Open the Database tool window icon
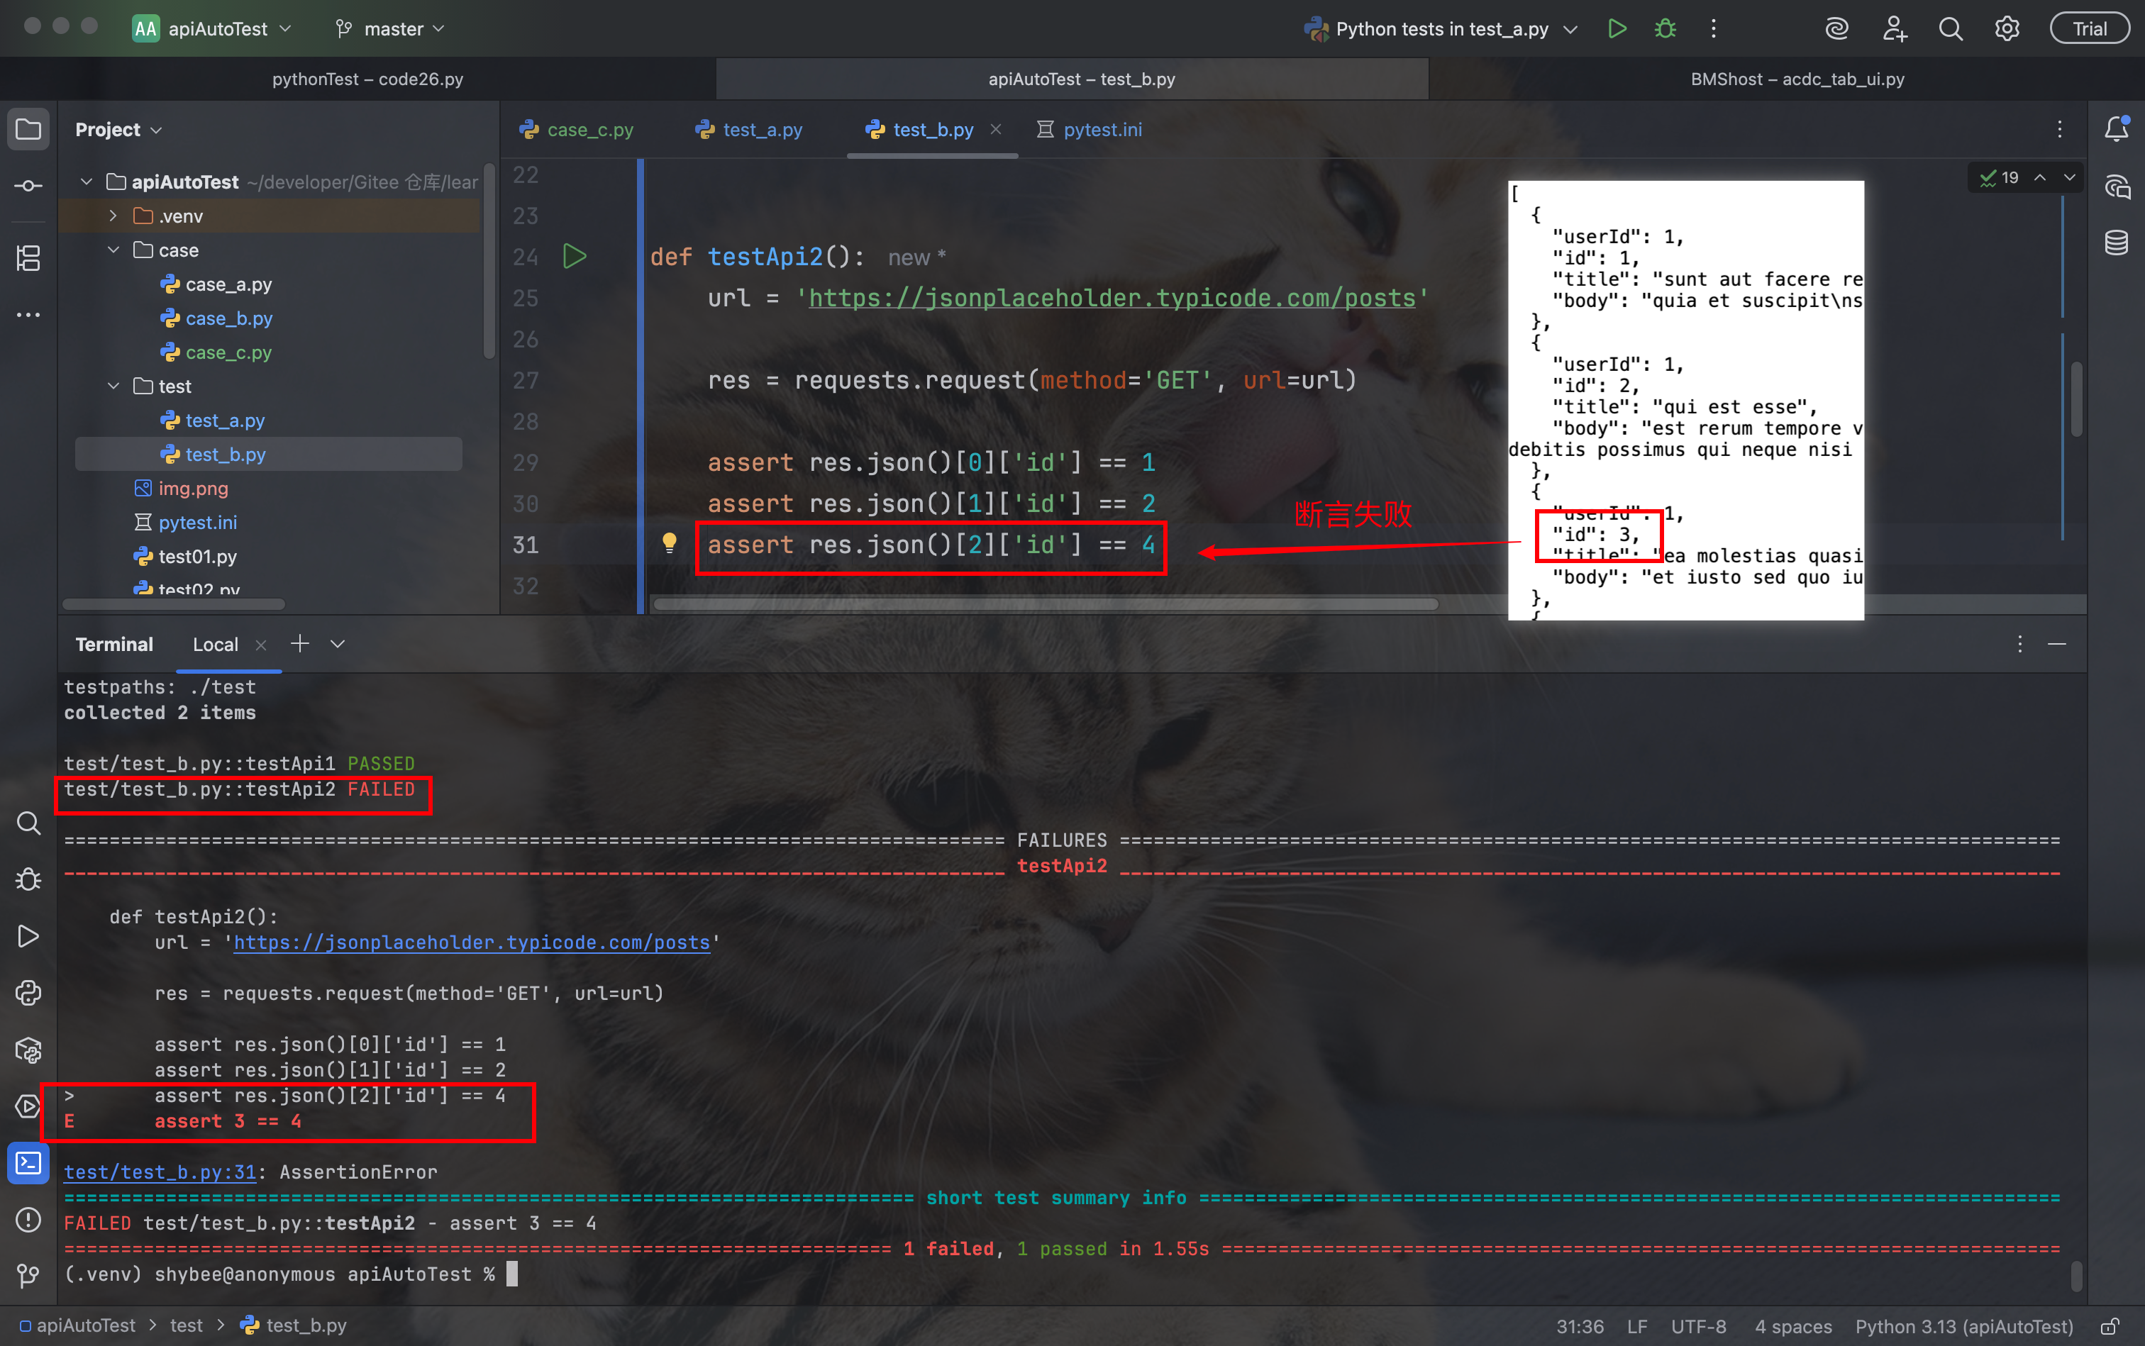Viewport: 2145px width, 1346px height. click(2117, 242)
